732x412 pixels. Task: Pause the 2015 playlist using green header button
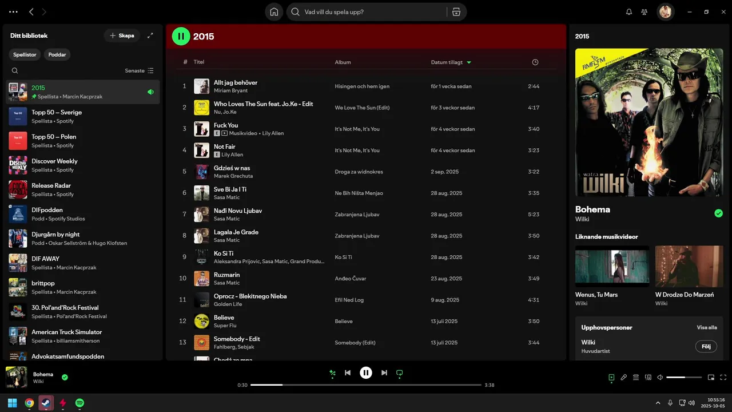[x=181, y=36]
